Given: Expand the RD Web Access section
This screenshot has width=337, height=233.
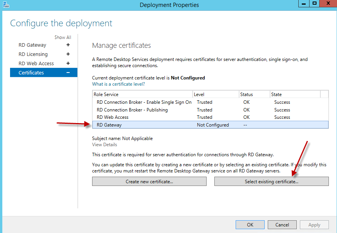Looking at the screenshot, I should click(x=68, y=63).
